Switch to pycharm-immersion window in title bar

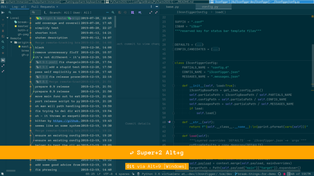pos(52,2)
